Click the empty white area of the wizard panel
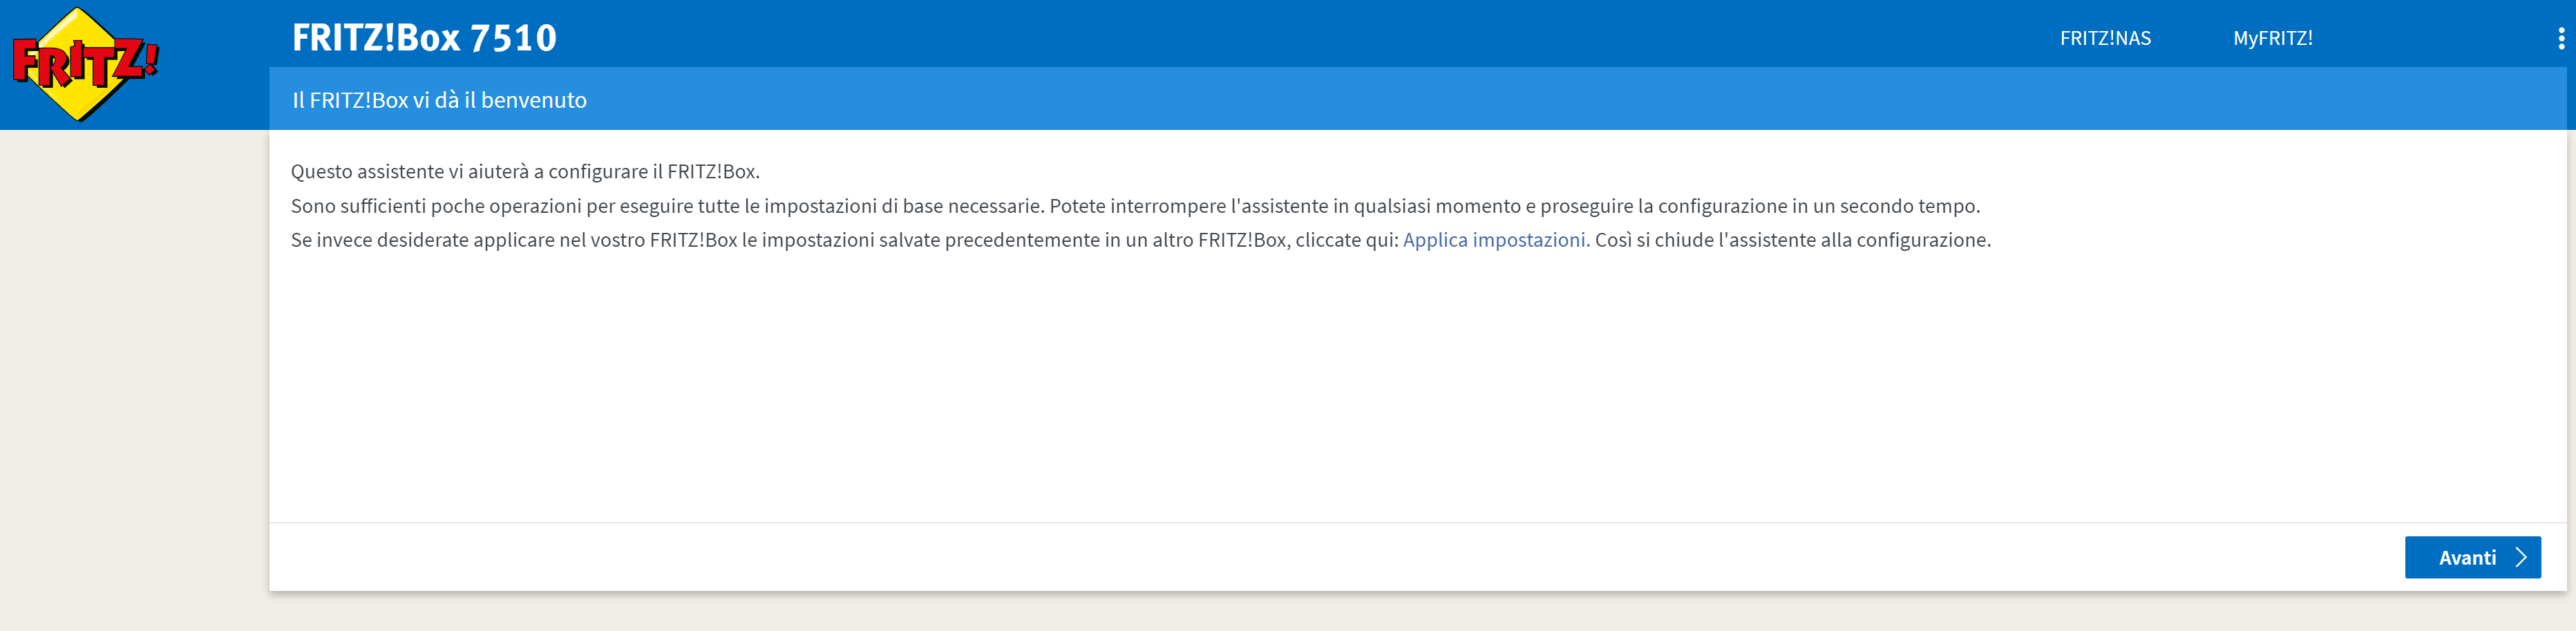 pos(1300,390)
